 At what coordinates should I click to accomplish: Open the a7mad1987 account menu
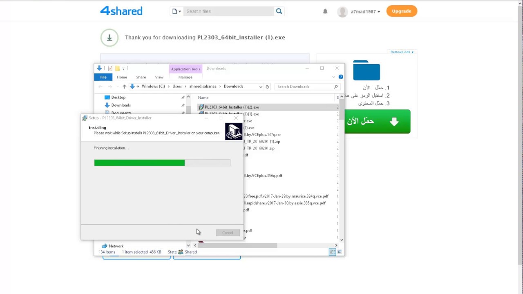pyautogui.click(x=365, y=11)
